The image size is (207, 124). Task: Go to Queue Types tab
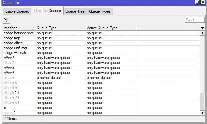pyautogui.click(x=100, y=11)
